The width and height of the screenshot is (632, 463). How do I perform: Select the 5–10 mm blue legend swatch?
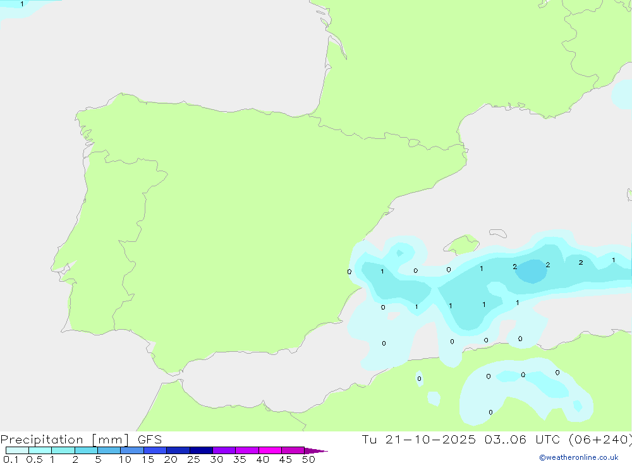coord(109,450)
